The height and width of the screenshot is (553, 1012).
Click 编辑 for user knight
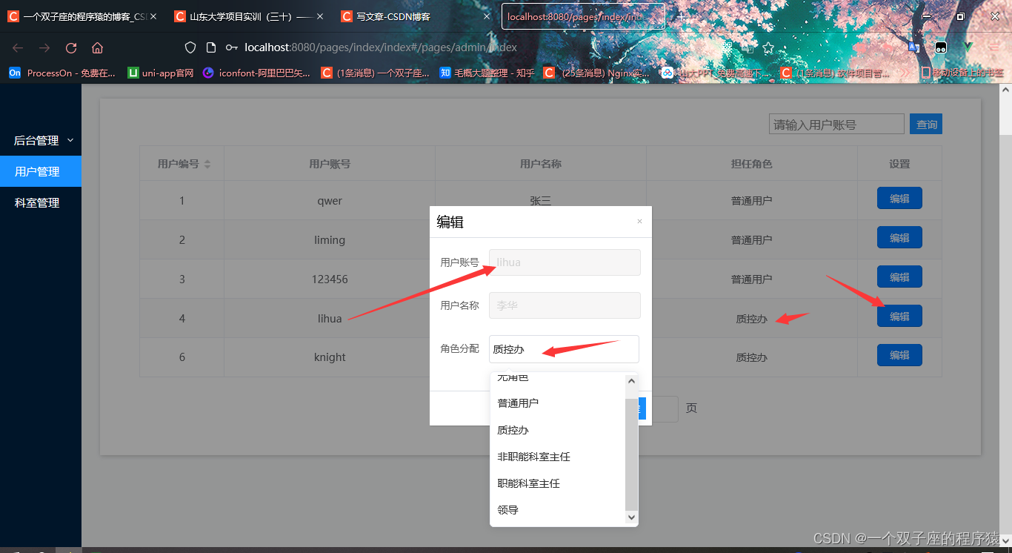tap(899, 355)
